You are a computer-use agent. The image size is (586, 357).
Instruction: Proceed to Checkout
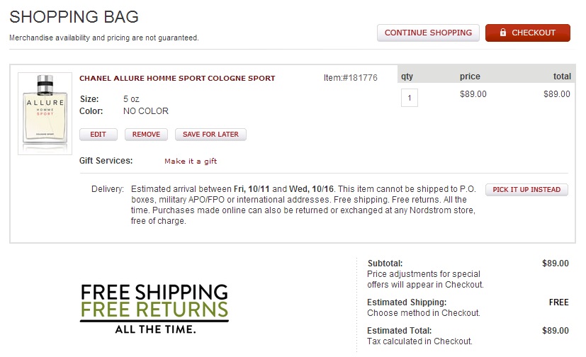click(527, 33)
